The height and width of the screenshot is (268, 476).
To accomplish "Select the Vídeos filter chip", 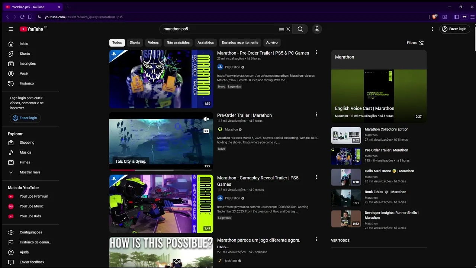I will tap(153, 42).
